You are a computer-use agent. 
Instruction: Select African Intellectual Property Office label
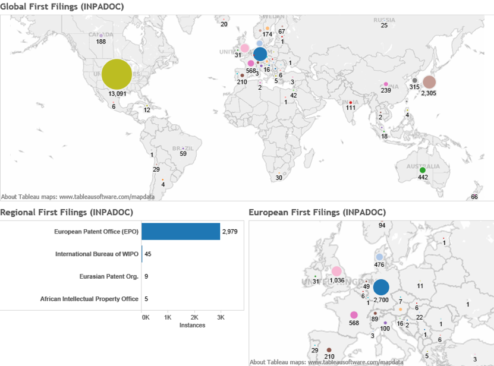(89, 299)
